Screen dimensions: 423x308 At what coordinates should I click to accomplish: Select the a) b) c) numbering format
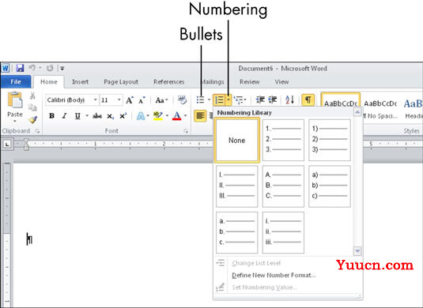click(x=330, y=186)
